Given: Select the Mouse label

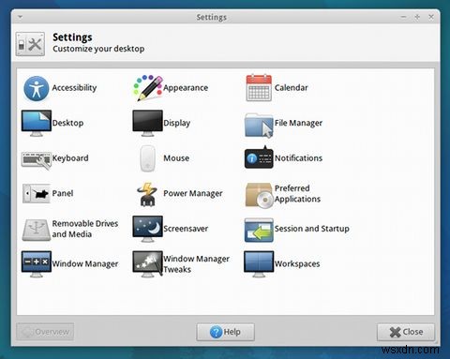Looking at the screenshot, I should (x=176, y=158).
